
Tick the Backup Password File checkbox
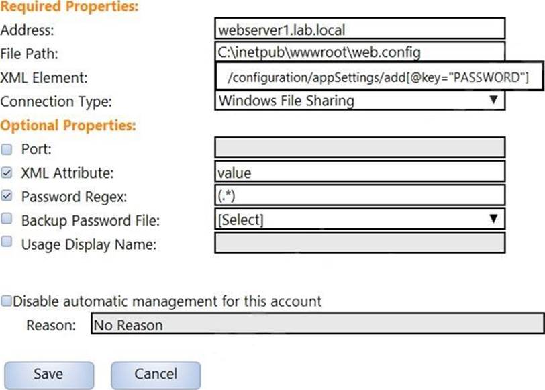(7, 219)
